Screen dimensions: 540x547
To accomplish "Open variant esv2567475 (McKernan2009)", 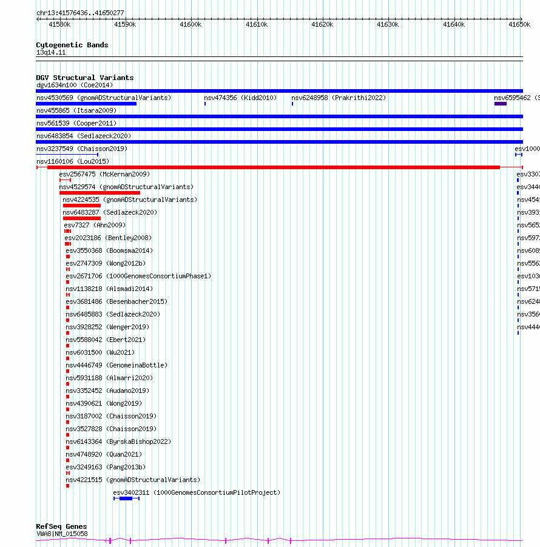I will click(105, 174).
